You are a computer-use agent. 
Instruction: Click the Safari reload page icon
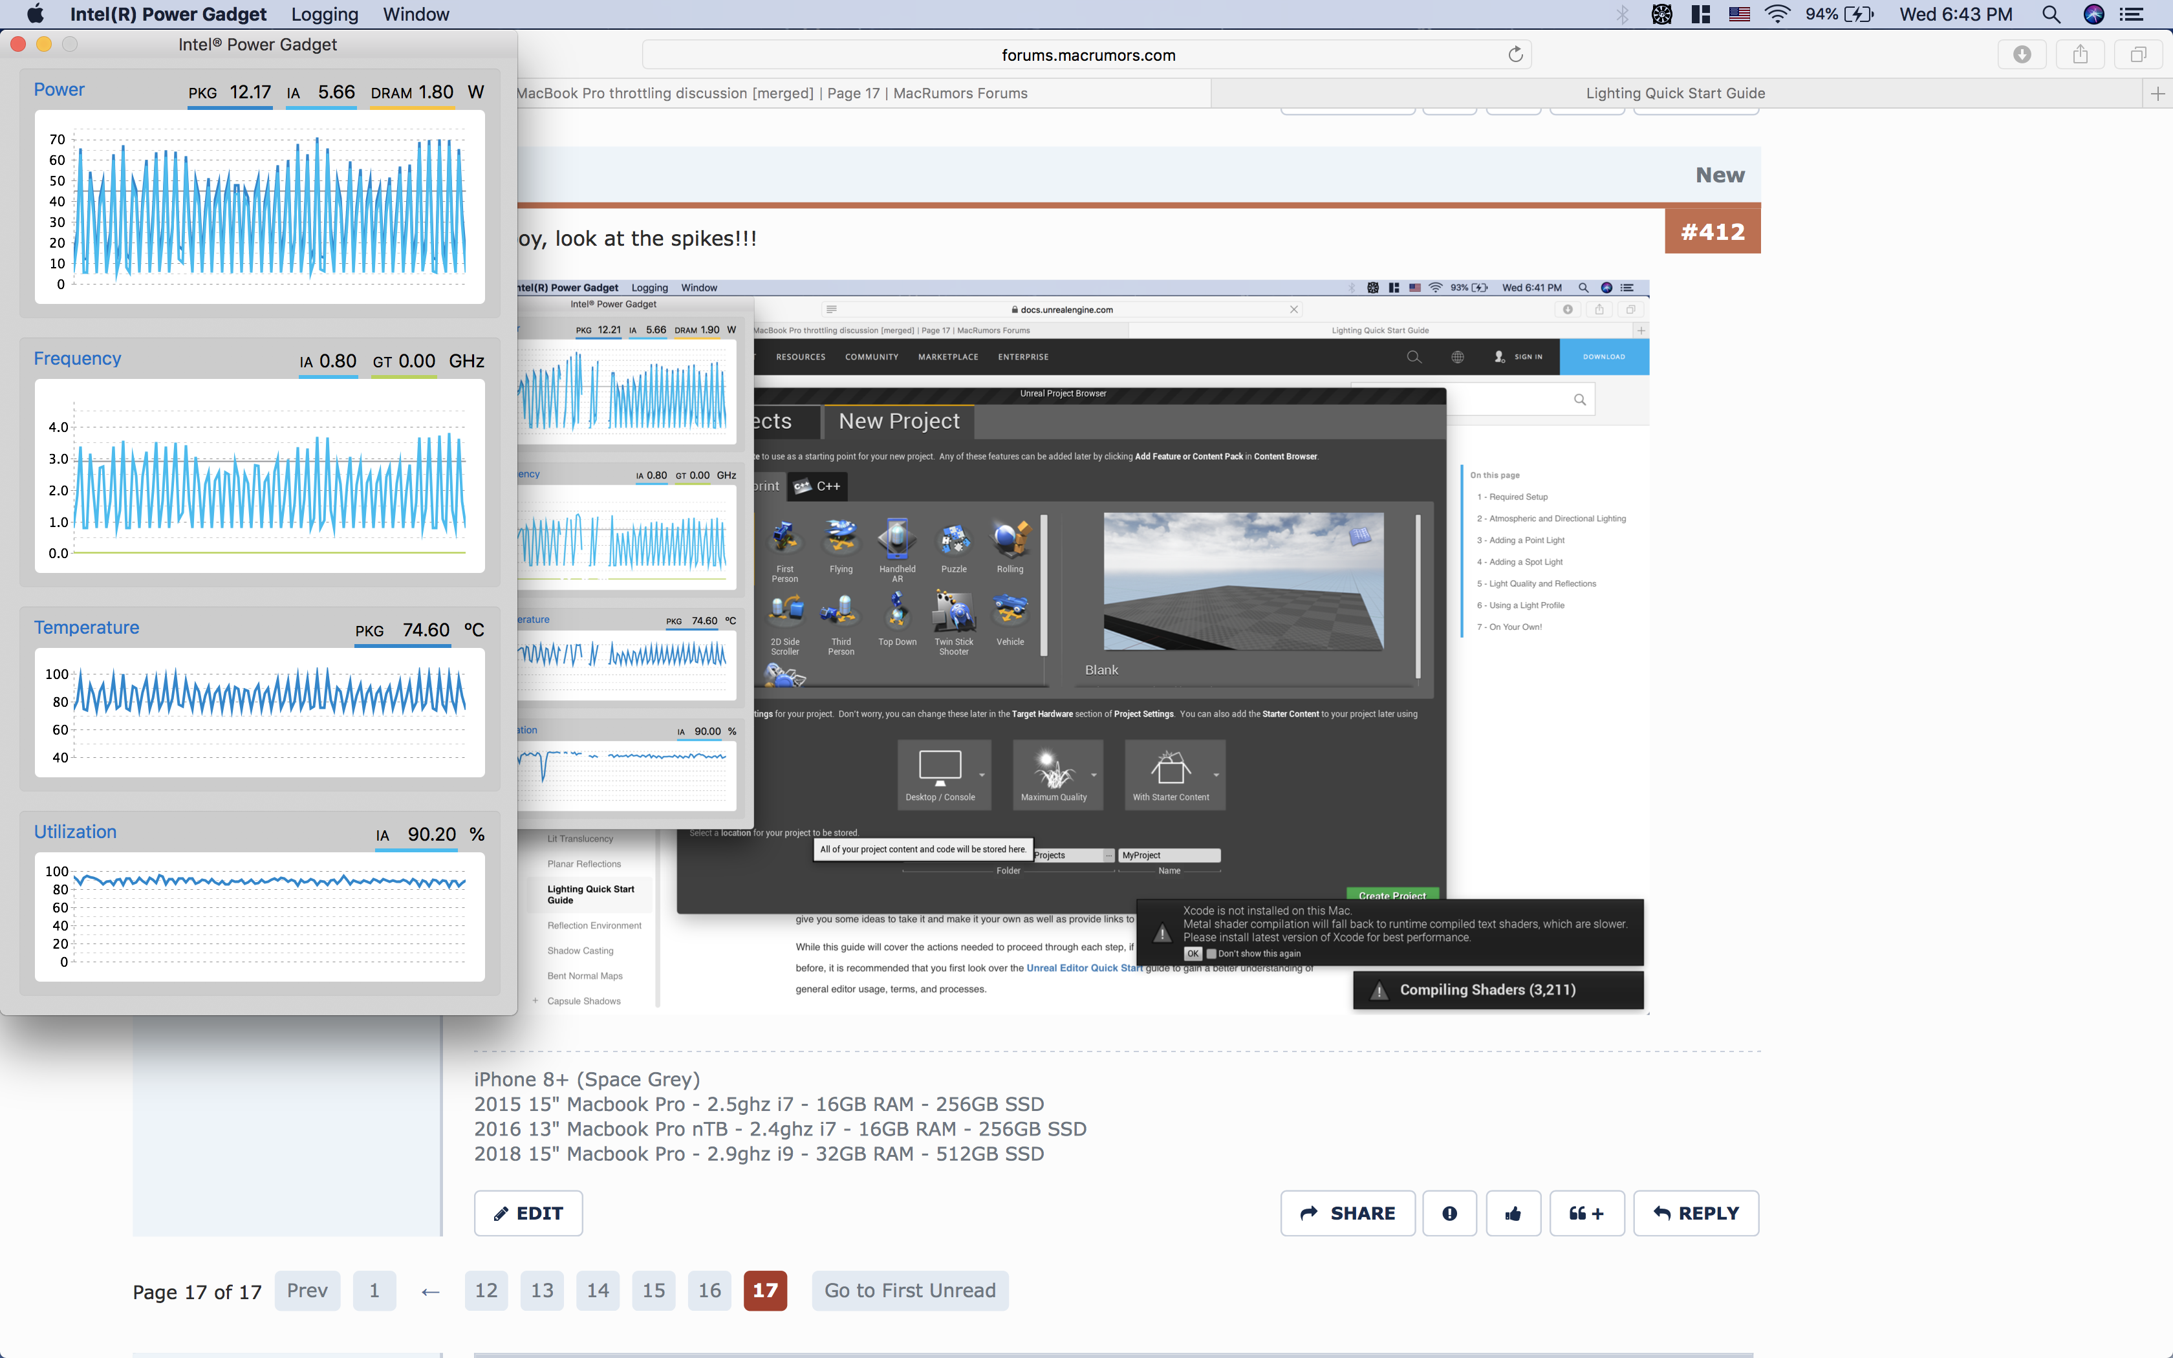point(1516,55)
